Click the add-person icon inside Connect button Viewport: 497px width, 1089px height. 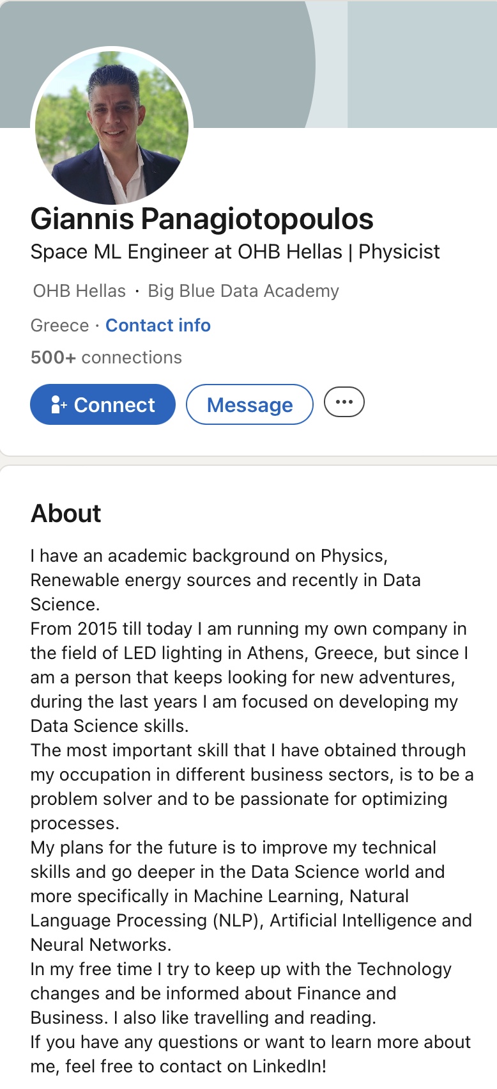point(59,404)
